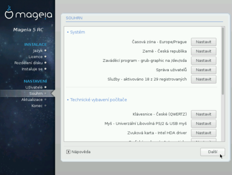The width and height of the screenshot is (232, 175).
Task: Select Rozdělení disku step in sidebar
Action: pyautogui.click(x=28, y=63)
